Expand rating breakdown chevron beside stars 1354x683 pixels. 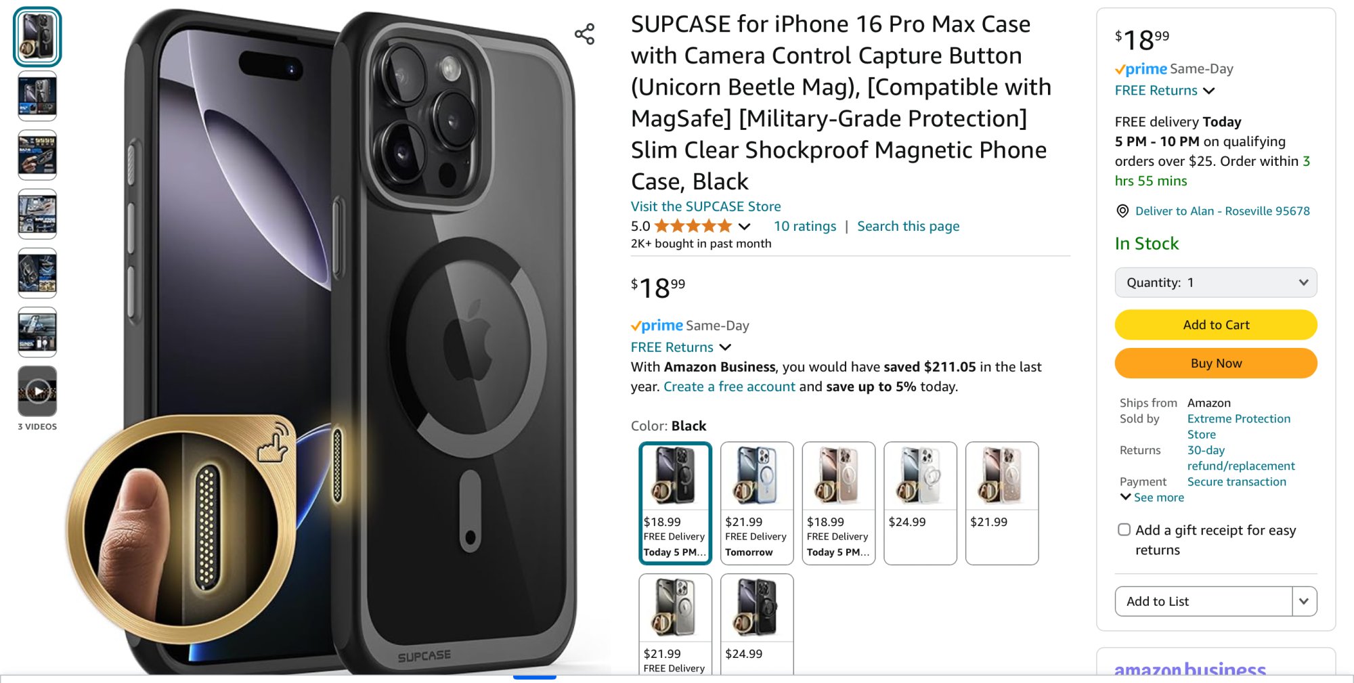[744, 227]
